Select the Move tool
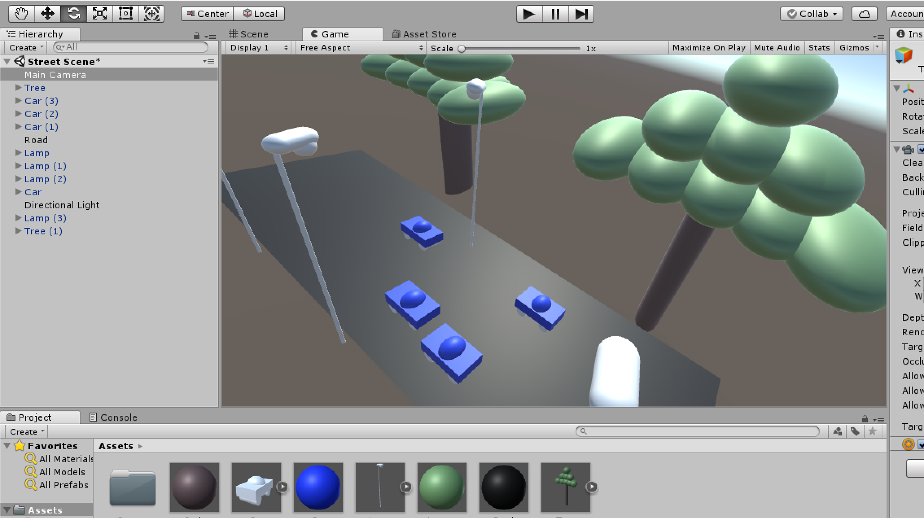The height and width of the screenshot is (518, 924). [48, 14]
